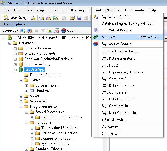The image size is (167, 151).
Task: Select the dbo.Email table
Action: coord(44,91)
